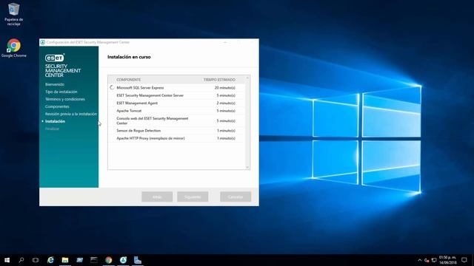
Task: Click the Atrás button
Action: point(157,197)
